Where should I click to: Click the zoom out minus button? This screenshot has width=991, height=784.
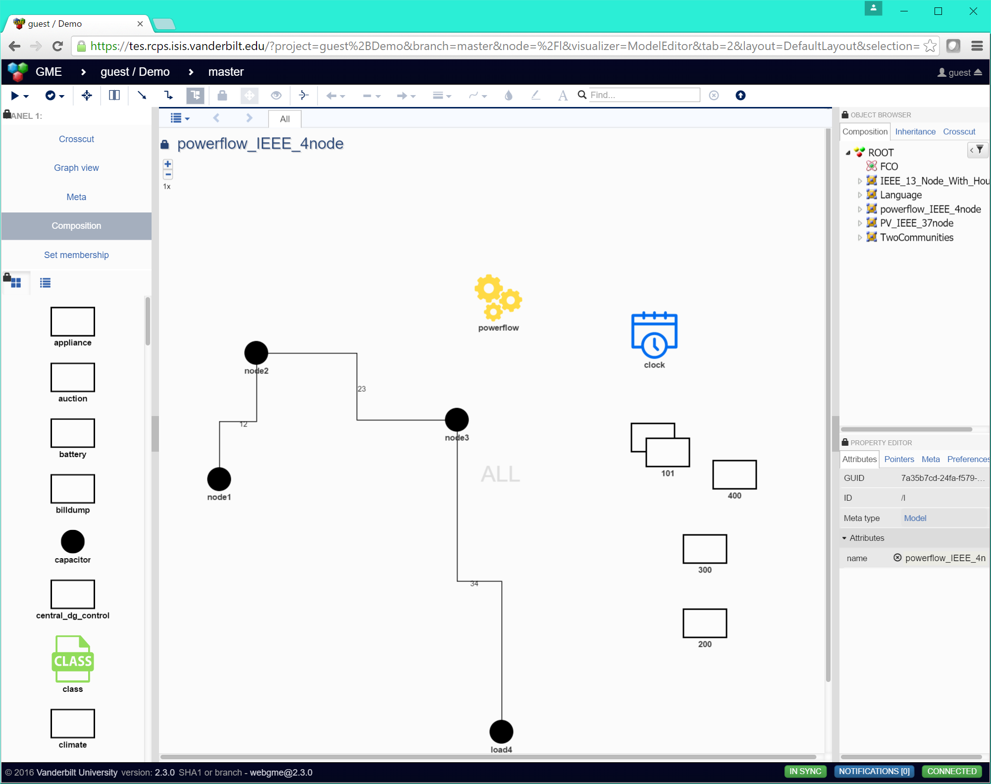pos(168,174)
